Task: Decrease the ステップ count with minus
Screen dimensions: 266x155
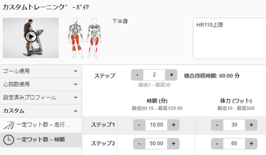Action: (x=137, y=75)
